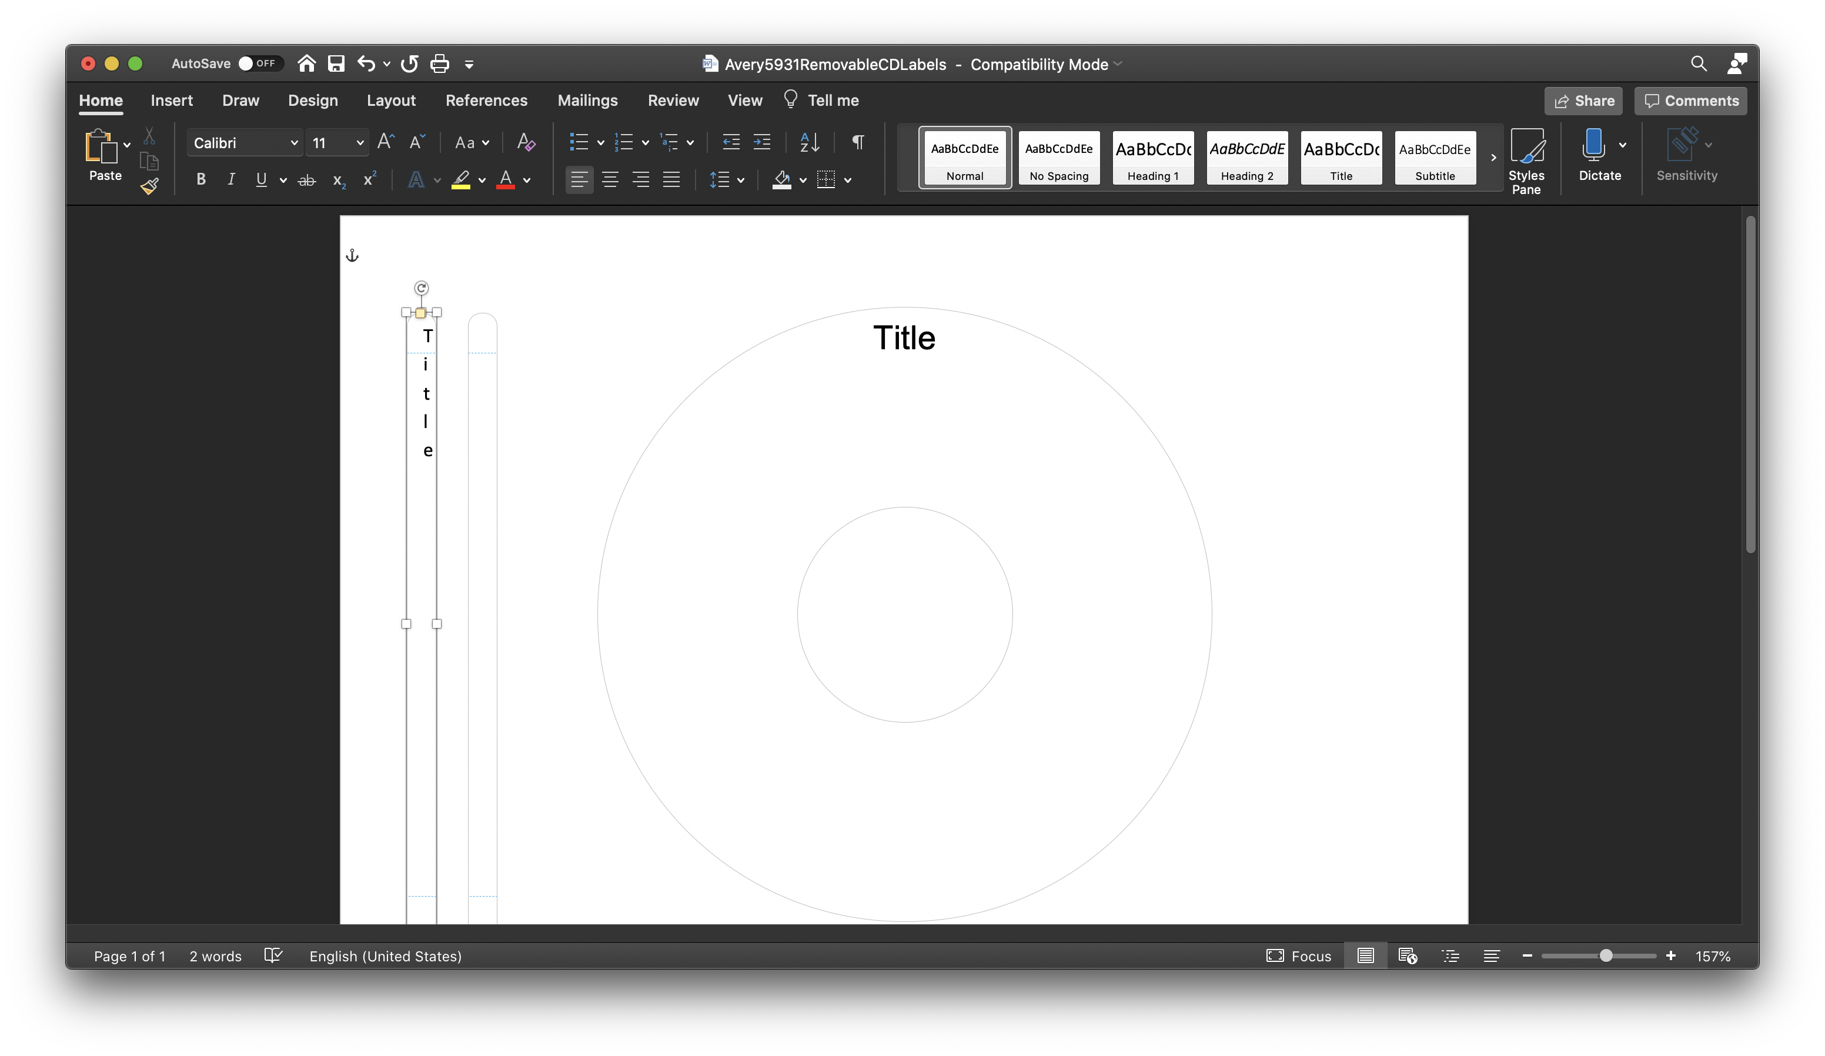Click the Strikethrough formatting icon
This screenshot has width=1825, height=1056.
pyautogui.click(x=306, y=181)
